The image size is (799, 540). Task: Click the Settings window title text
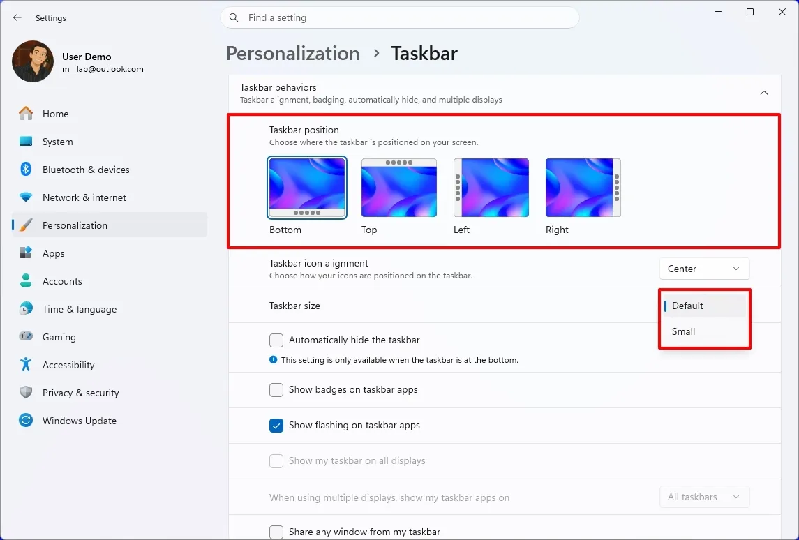coord(51,18)
